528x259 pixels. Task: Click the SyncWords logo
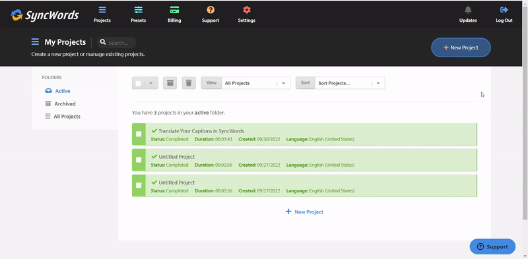[x=45, y=14]
